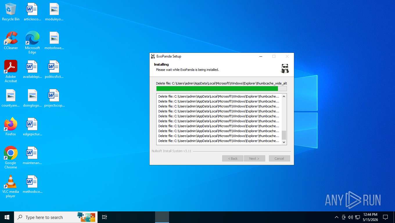Click the install log scrollbar thumb
Image resolution: width=395 pixels, height=223 pixels.
pos(284,135)
